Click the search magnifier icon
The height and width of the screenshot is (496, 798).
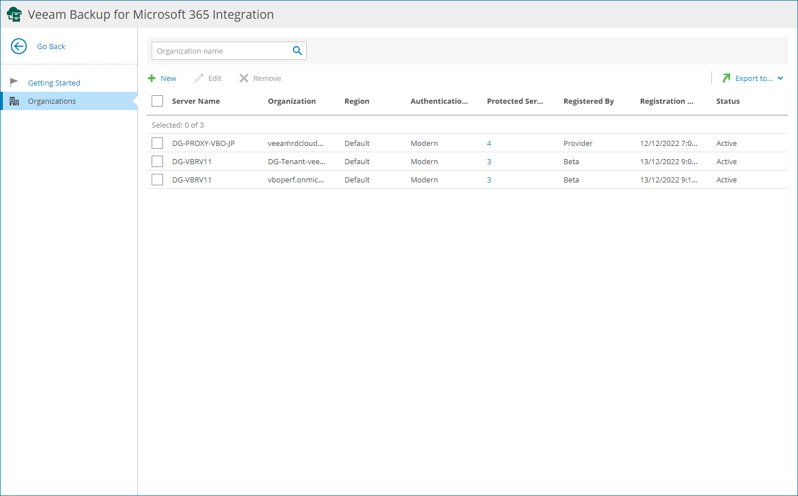297,50
